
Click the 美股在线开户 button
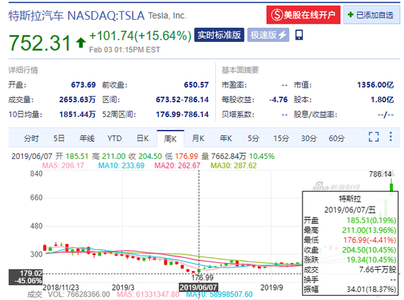click(x=303, y=15)
